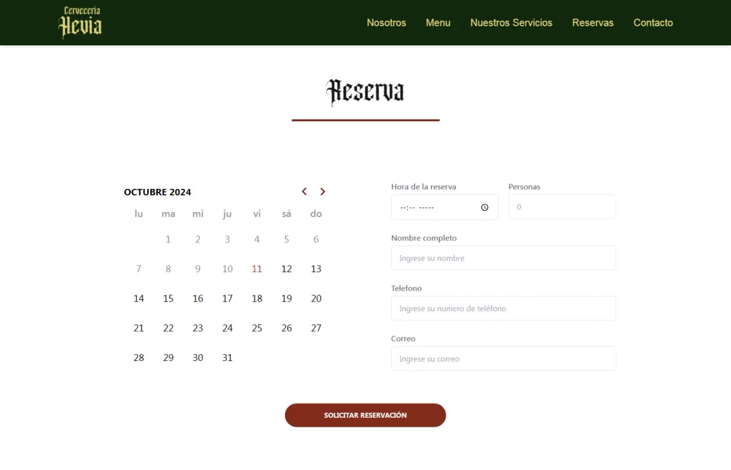Screen dimensions: 731x470
Task: Click the Cerveceria Hevia logo
Action: pos(80,22)
